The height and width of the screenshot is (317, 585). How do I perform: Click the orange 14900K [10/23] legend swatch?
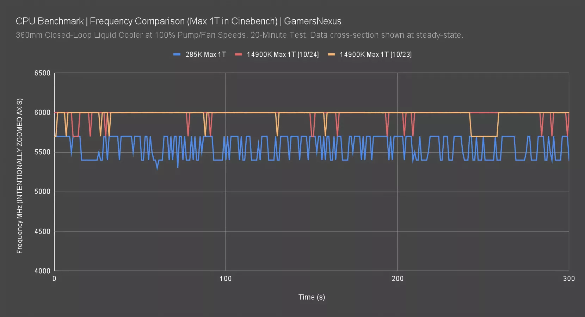[331, 55]
